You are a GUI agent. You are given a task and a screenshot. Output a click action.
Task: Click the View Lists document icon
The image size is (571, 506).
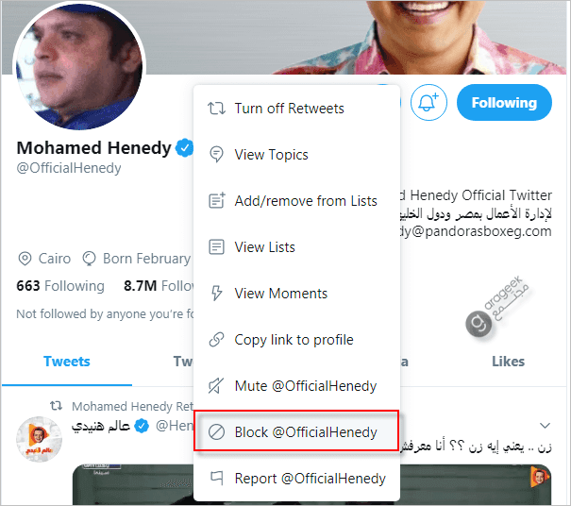tap(216, 247)
